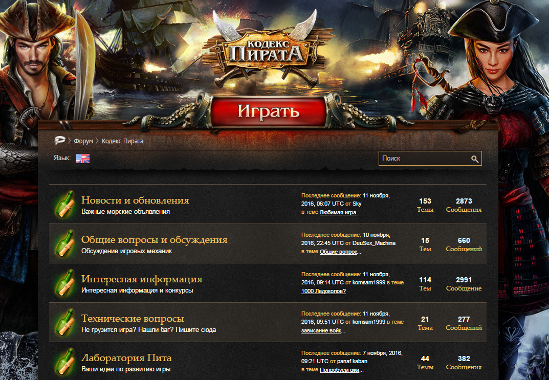The image size is (549, 380).
Task: Click the English language flag icon
Action: click(82, 159)
